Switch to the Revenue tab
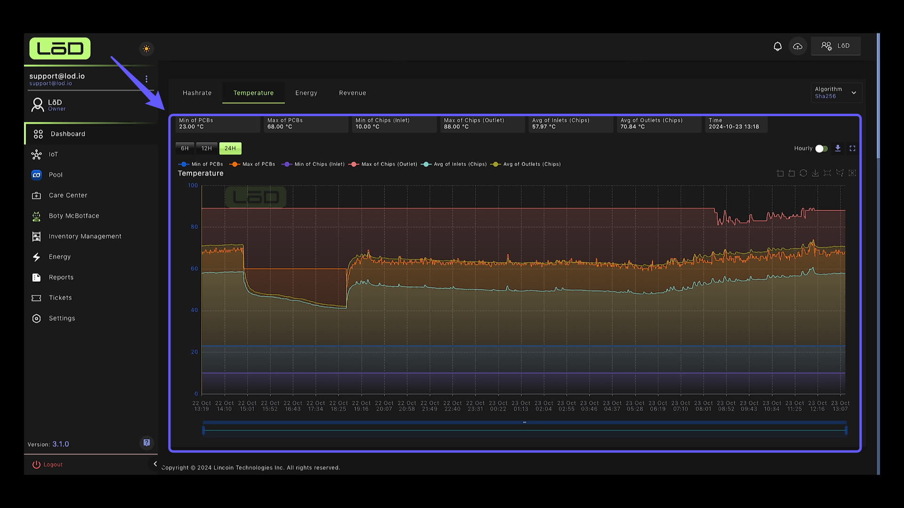Screen dimensions: 904x508 click(x=352, y=93)
